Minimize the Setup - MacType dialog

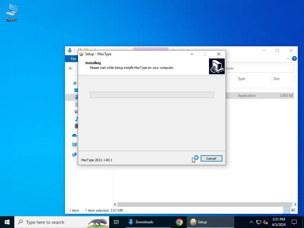(x=192, y=54)
